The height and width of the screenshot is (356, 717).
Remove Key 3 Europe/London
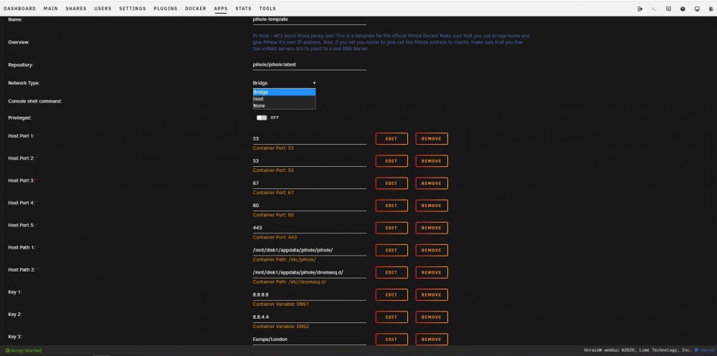coord(432,340)
